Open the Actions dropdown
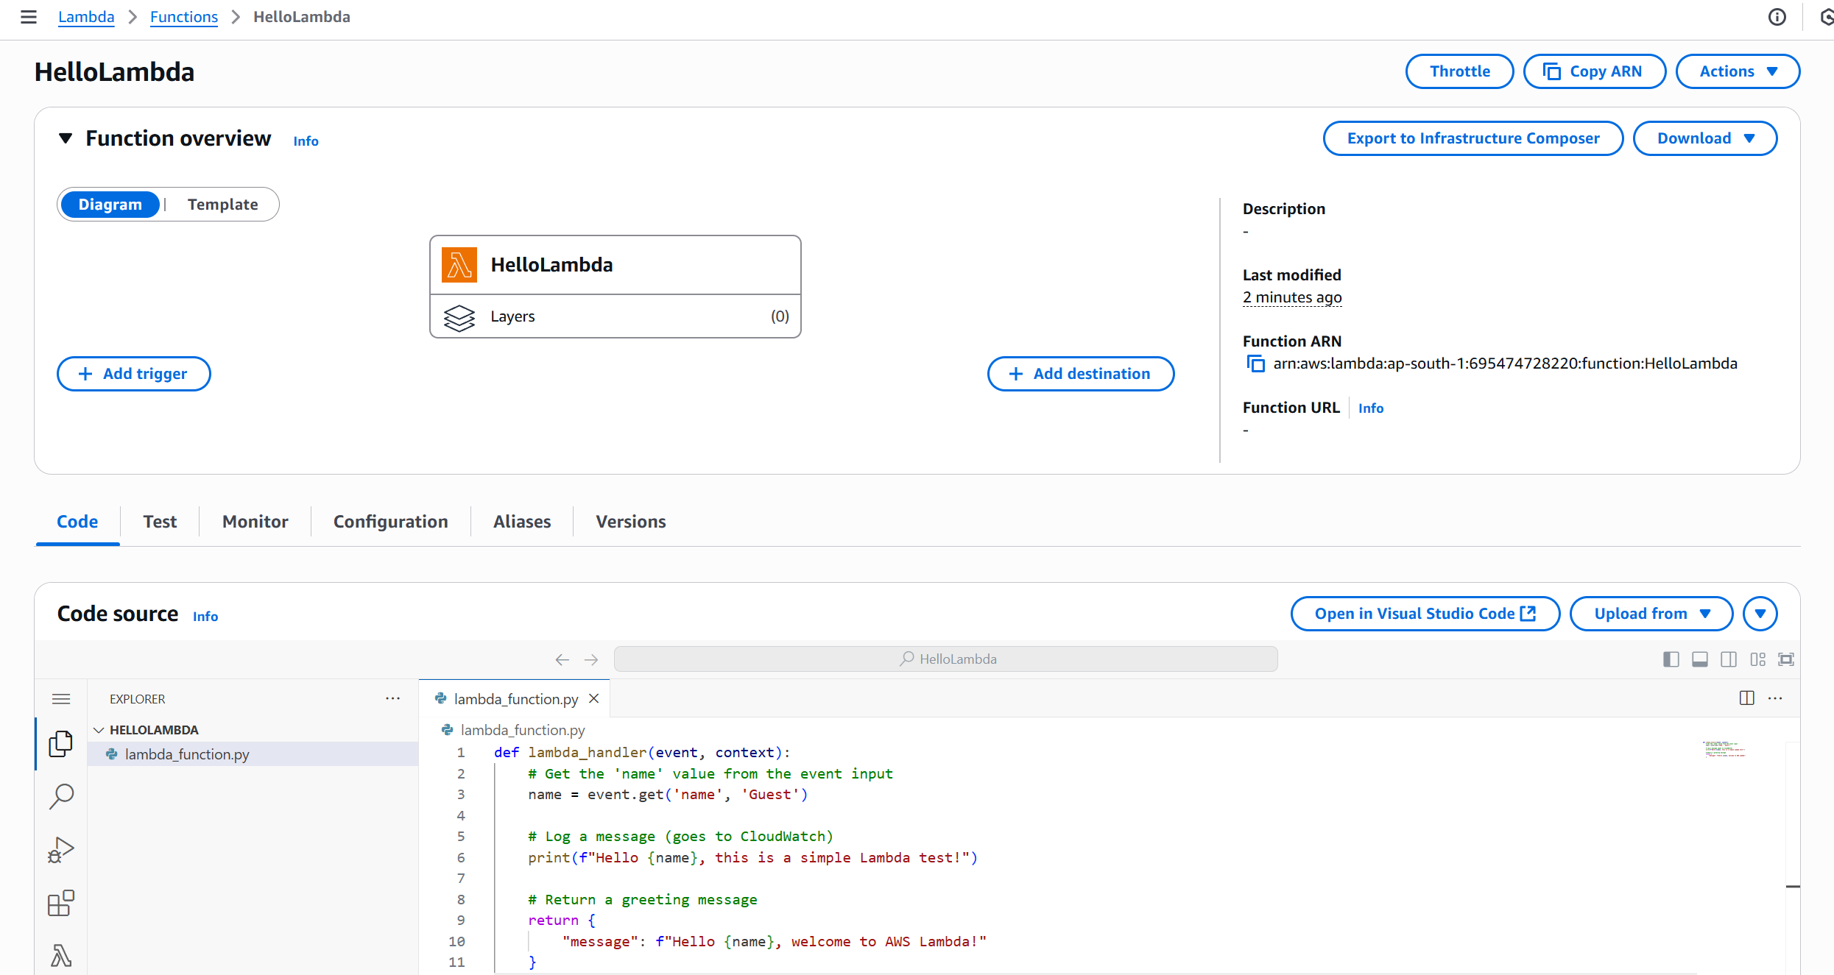Image resolution: width=1834 pixels, height=975 pixels. (1738, 71)
